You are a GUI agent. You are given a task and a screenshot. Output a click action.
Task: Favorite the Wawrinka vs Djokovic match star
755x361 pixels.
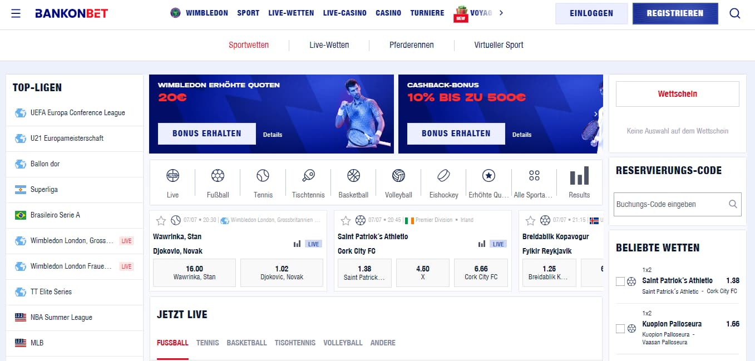161,220
